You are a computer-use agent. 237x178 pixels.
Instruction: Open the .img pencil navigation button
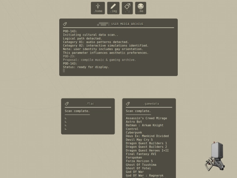[113, 8]
